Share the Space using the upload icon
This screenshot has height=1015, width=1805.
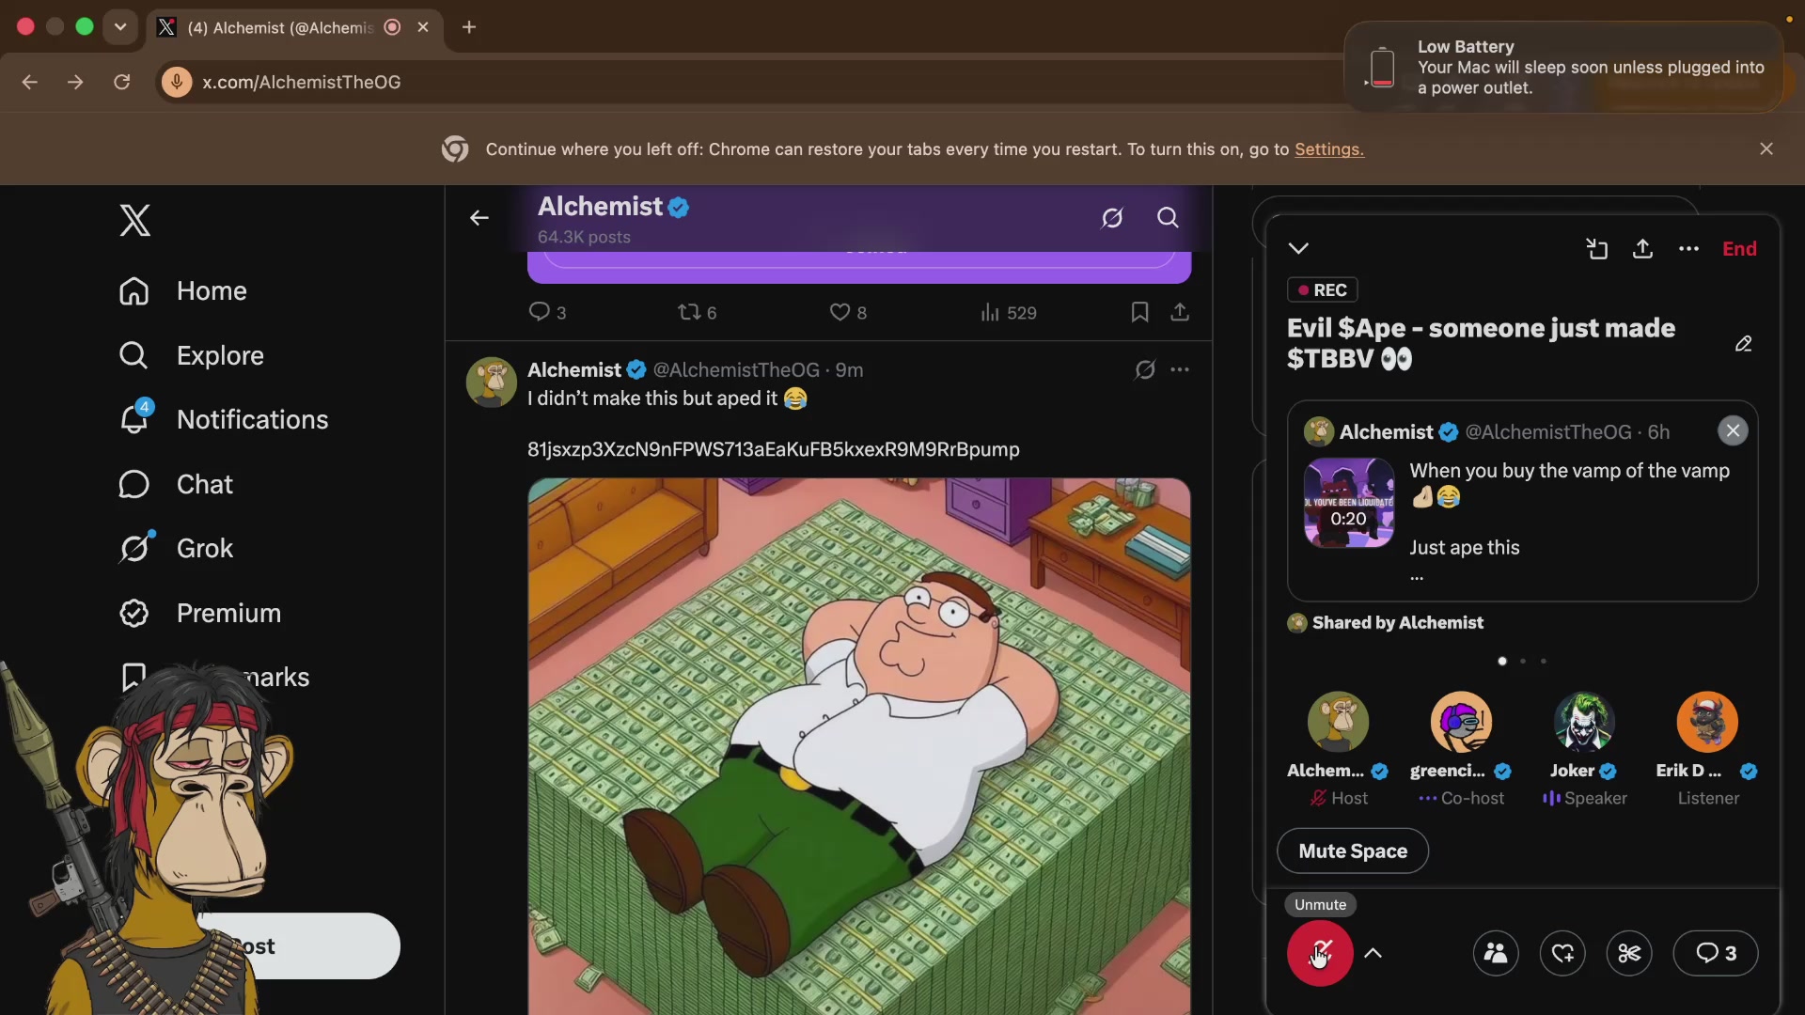[x=1642, y=248]
